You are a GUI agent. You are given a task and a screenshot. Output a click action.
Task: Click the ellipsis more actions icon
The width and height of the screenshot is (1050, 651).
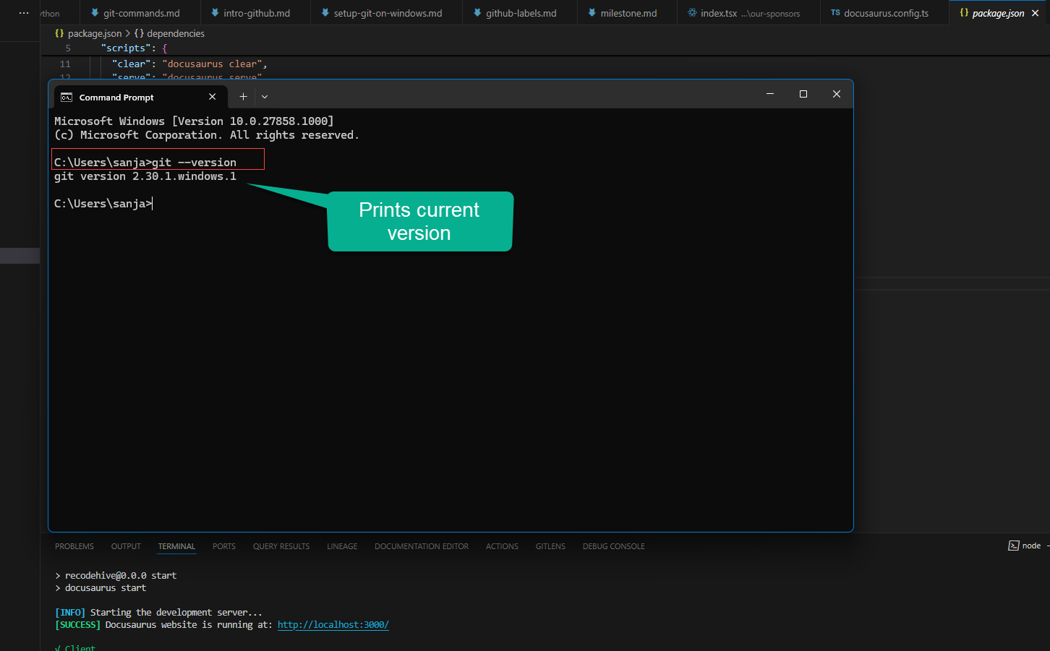pos(24,13)
